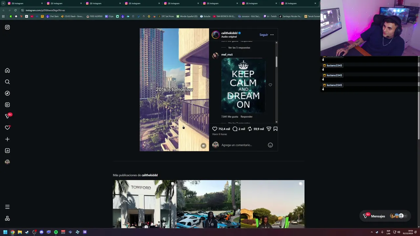
Task: Open Instagram Home from sidebar
Action: coord(7,70)
